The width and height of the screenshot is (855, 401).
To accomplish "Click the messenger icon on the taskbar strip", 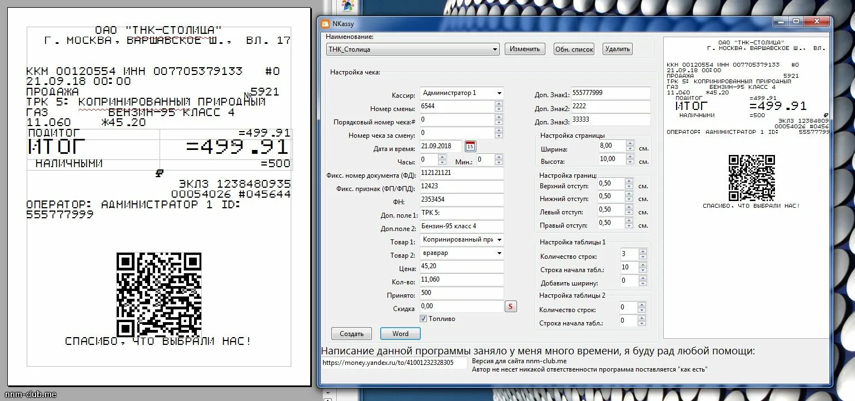I will 348,6.
